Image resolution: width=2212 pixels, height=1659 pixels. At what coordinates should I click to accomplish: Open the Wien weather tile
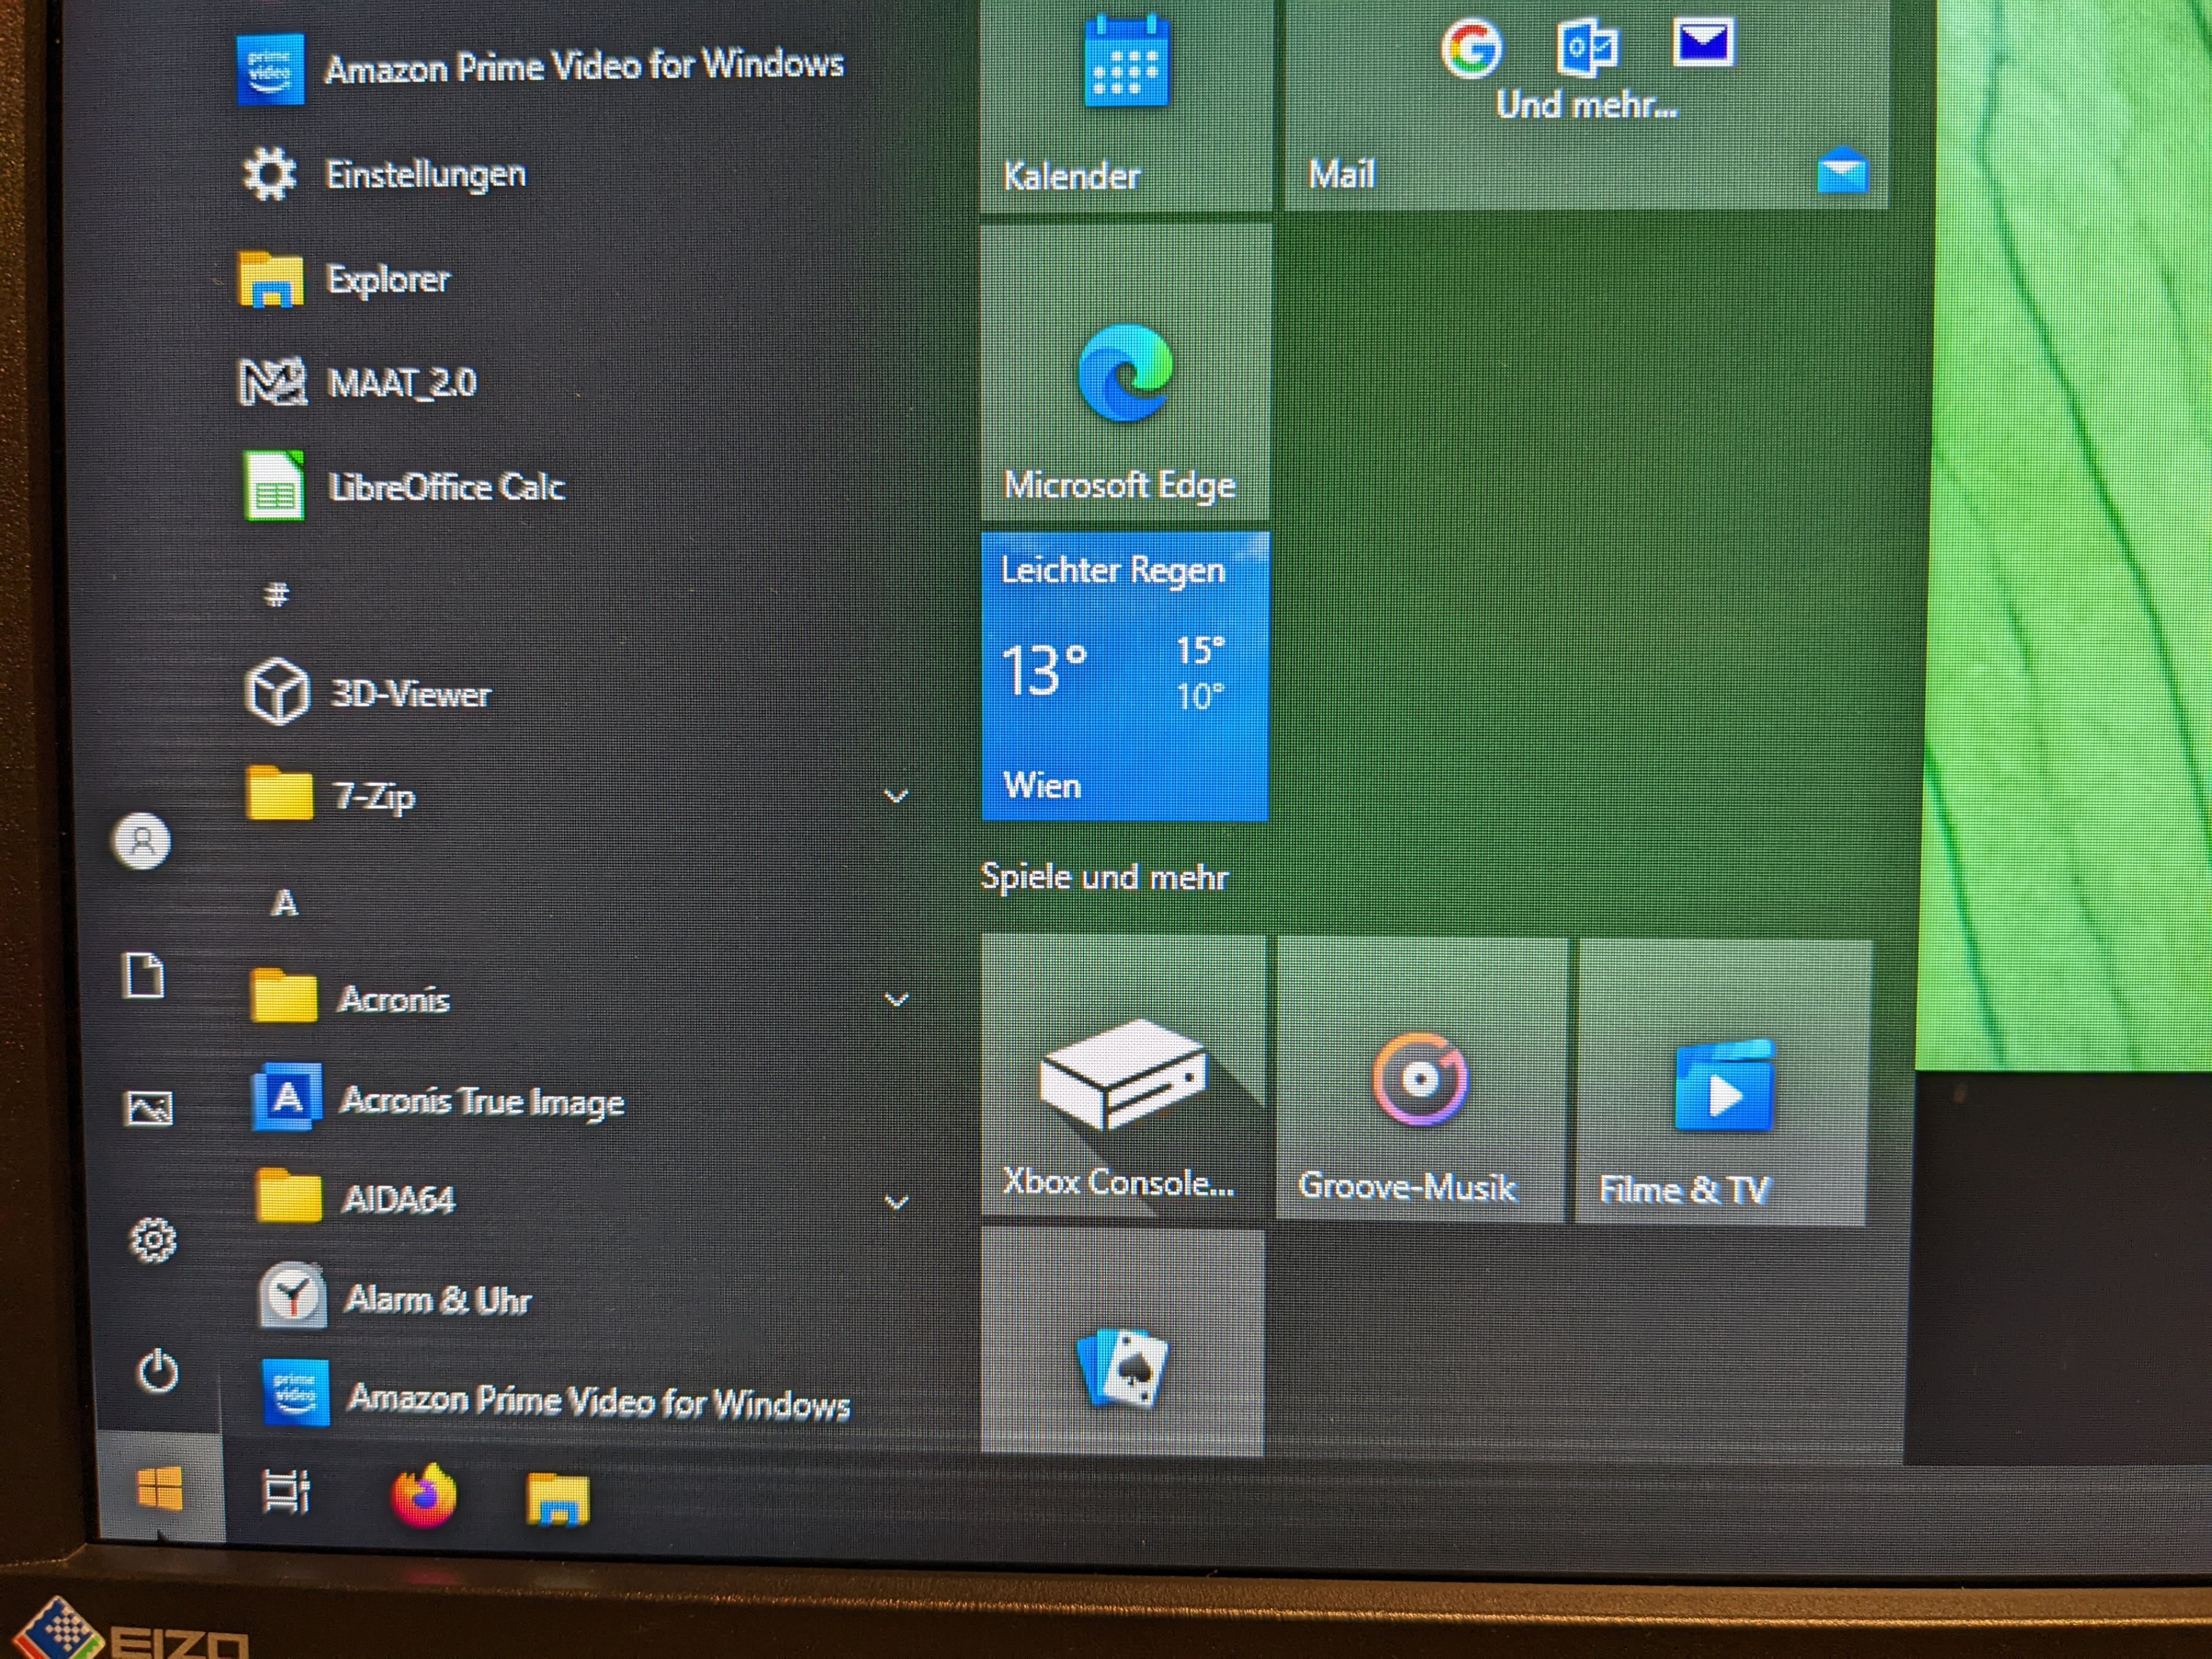(x=1125, y=677)
